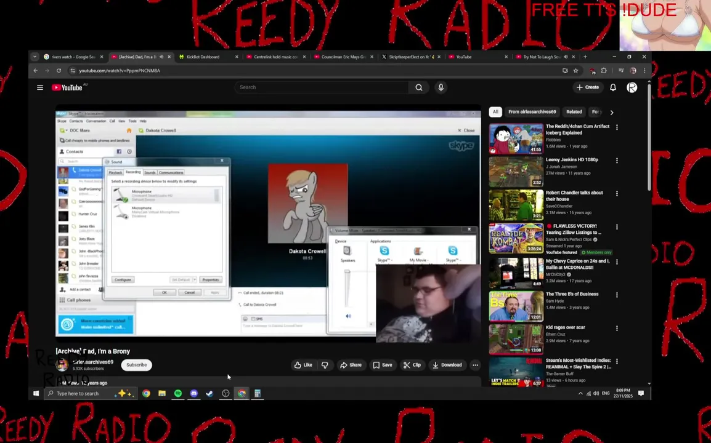Open Leeroy Jenkins HD thumbnail

pos(516,172)
